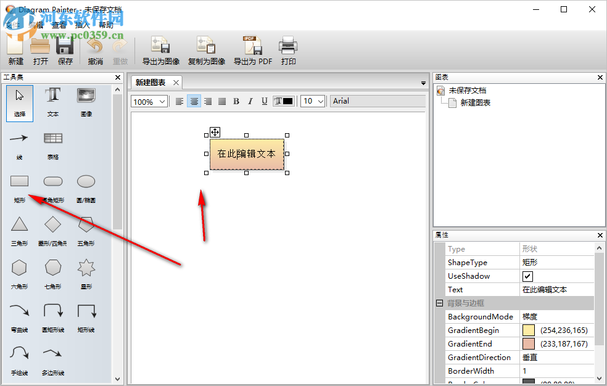Click the GradientBegin color swatch
607x386 pixels.
527,330
